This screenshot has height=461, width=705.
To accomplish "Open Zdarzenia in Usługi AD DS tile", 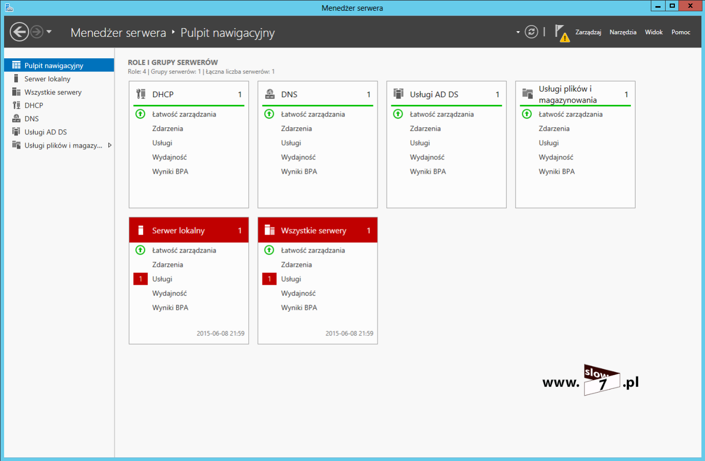I will [425, 129].
